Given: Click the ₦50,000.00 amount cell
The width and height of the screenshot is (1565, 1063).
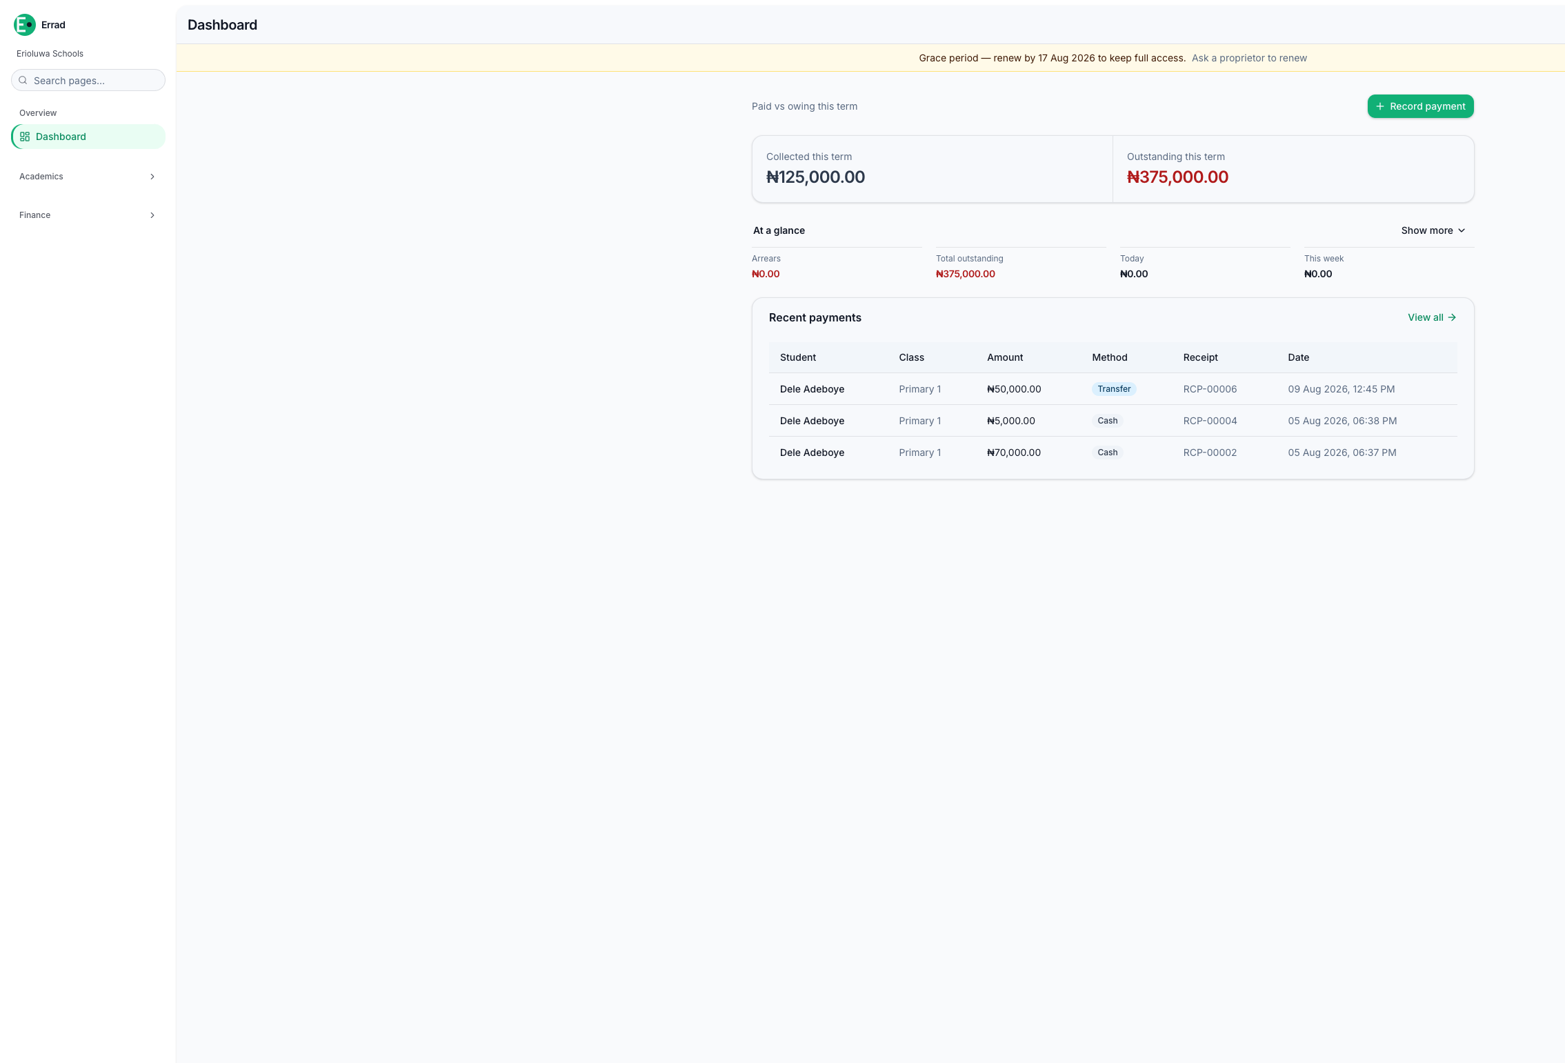Looking at the screenshot, I should click(x=1014, y=389).
